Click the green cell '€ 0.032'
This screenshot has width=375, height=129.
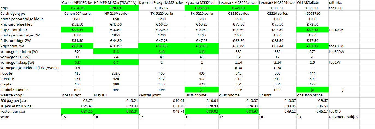point(312,46)
